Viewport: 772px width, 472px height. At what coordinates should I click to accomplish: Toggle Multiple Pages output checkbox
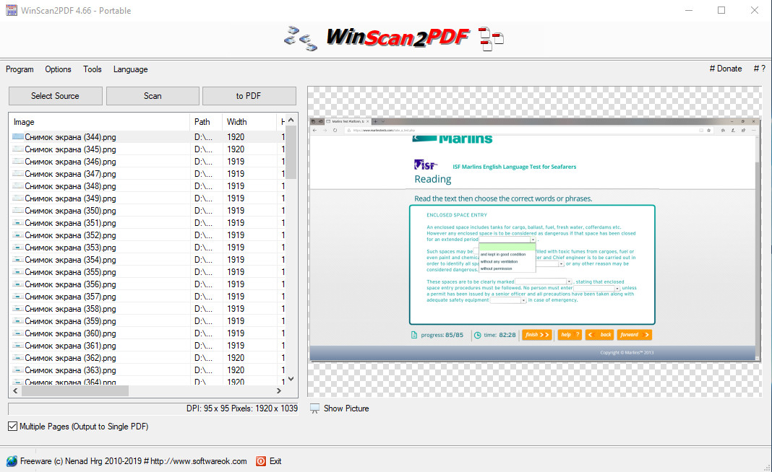point(12,427)
